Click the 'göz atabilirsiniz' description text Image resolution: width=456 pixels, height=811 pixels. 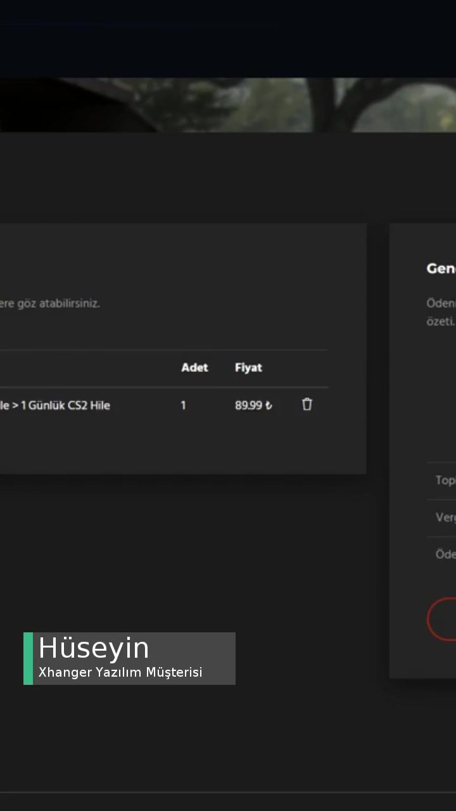pos(51,303)
